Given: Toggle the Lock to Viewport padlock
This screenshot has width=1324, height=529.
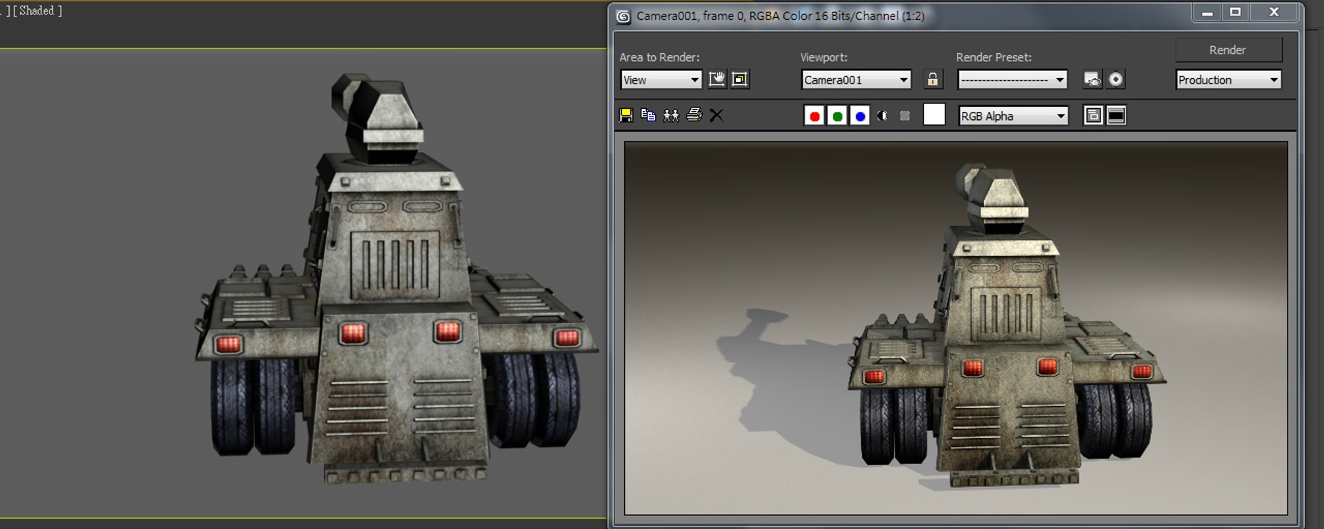Looking at the screenshot, I should click(x=932, y=79).
